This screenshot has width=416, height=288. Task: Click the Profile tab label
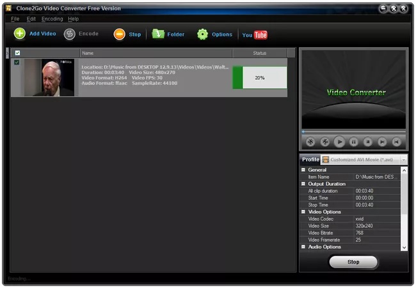310,160
